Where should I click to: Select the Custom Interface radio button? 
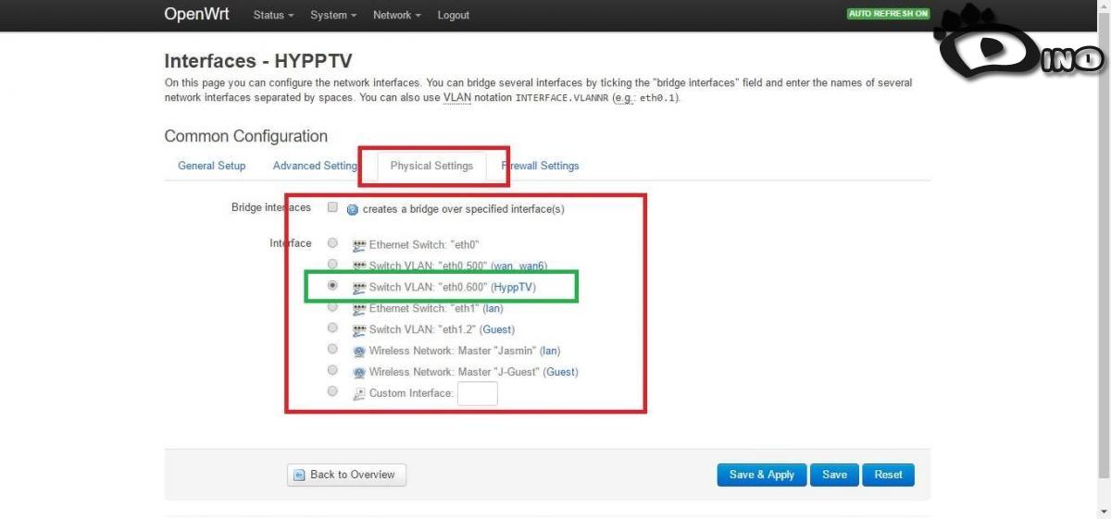click(x=332, y=391)
